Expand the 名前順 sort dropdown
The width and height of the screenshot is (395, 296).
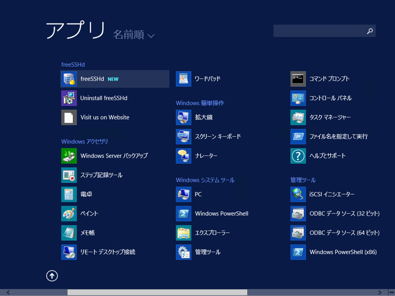(134, 35)
